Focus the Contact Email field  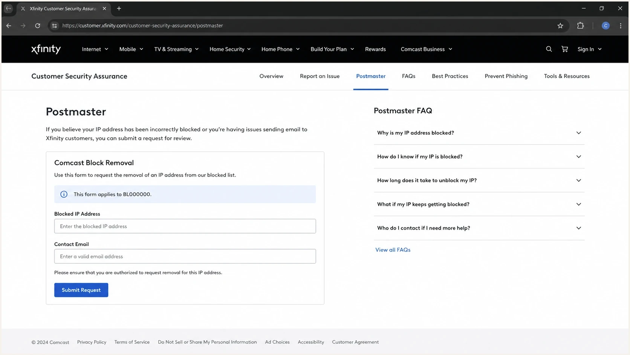(185, 257)
